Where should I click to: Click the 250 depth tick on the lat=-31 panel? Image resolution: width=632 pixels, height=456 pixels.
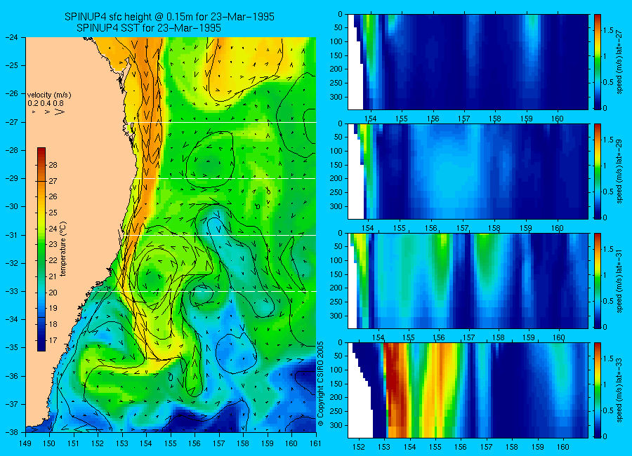(x=337, y=302)
